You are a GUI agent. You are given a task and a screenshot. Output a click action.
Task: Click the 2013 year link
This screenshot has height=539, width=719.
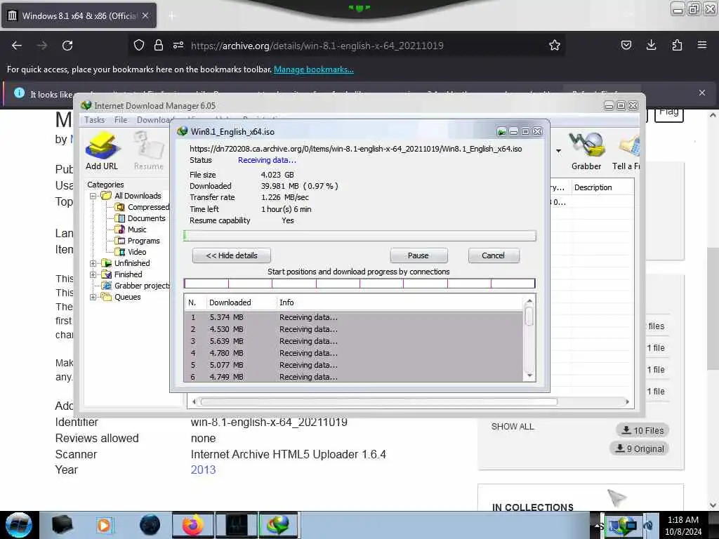pyautogui.click(x=203, y=470)
